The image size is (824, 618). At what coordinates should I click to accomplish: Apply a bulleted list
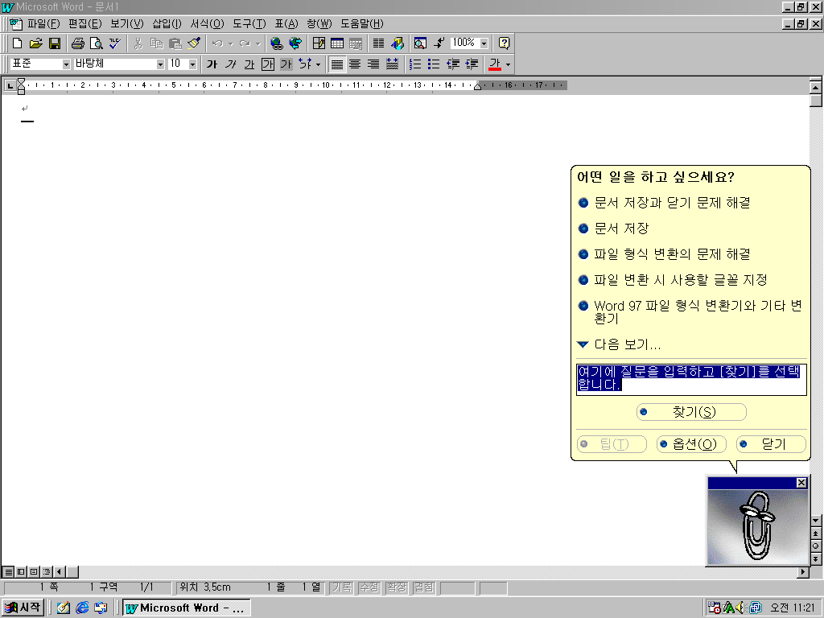click(434, 64)
